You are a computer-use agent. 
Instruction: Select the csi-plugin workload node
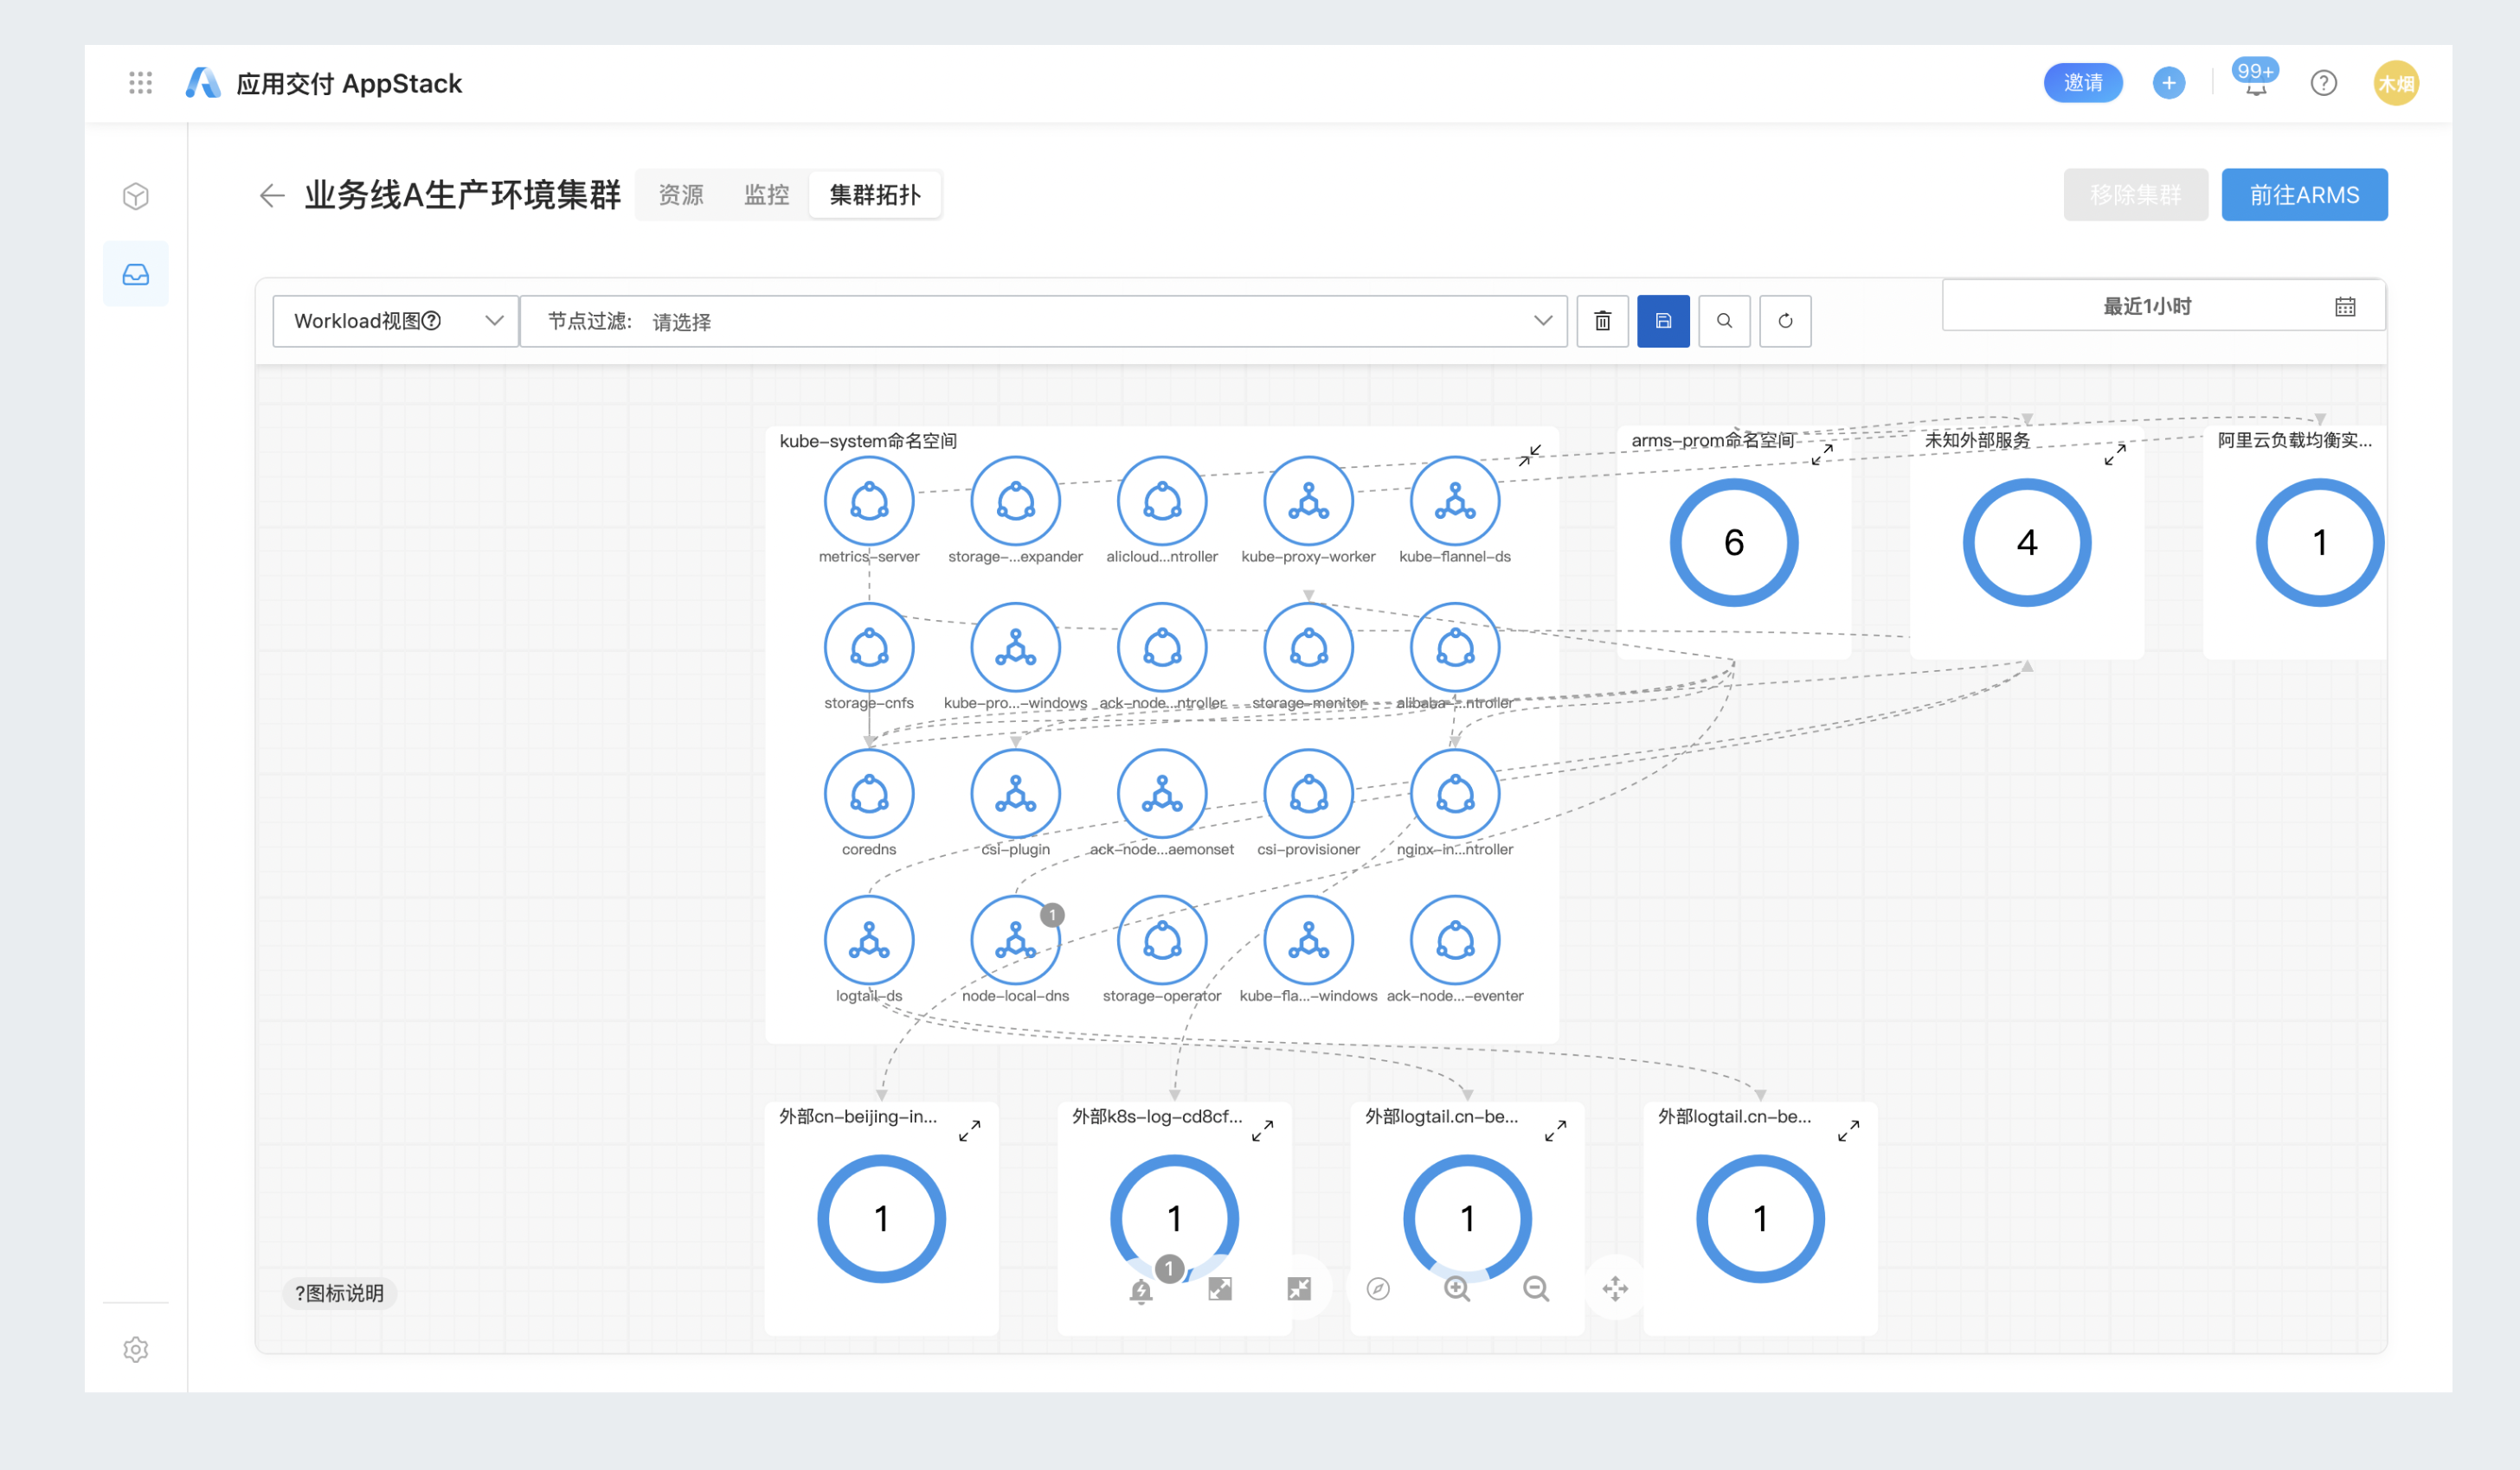(1016, 795)
